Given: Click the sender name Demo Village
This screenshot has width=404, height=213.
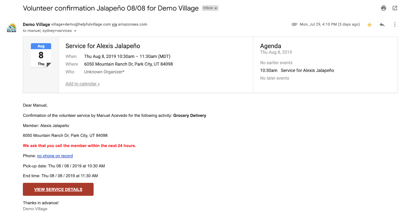Looking at the screenshot, I should click(36, 24).
